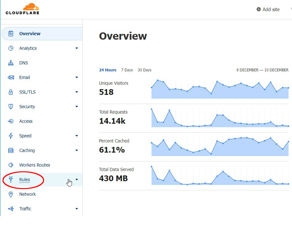292x230 pixels.
Task: Click the Network location pin icon
Action: tap(10, 194)
